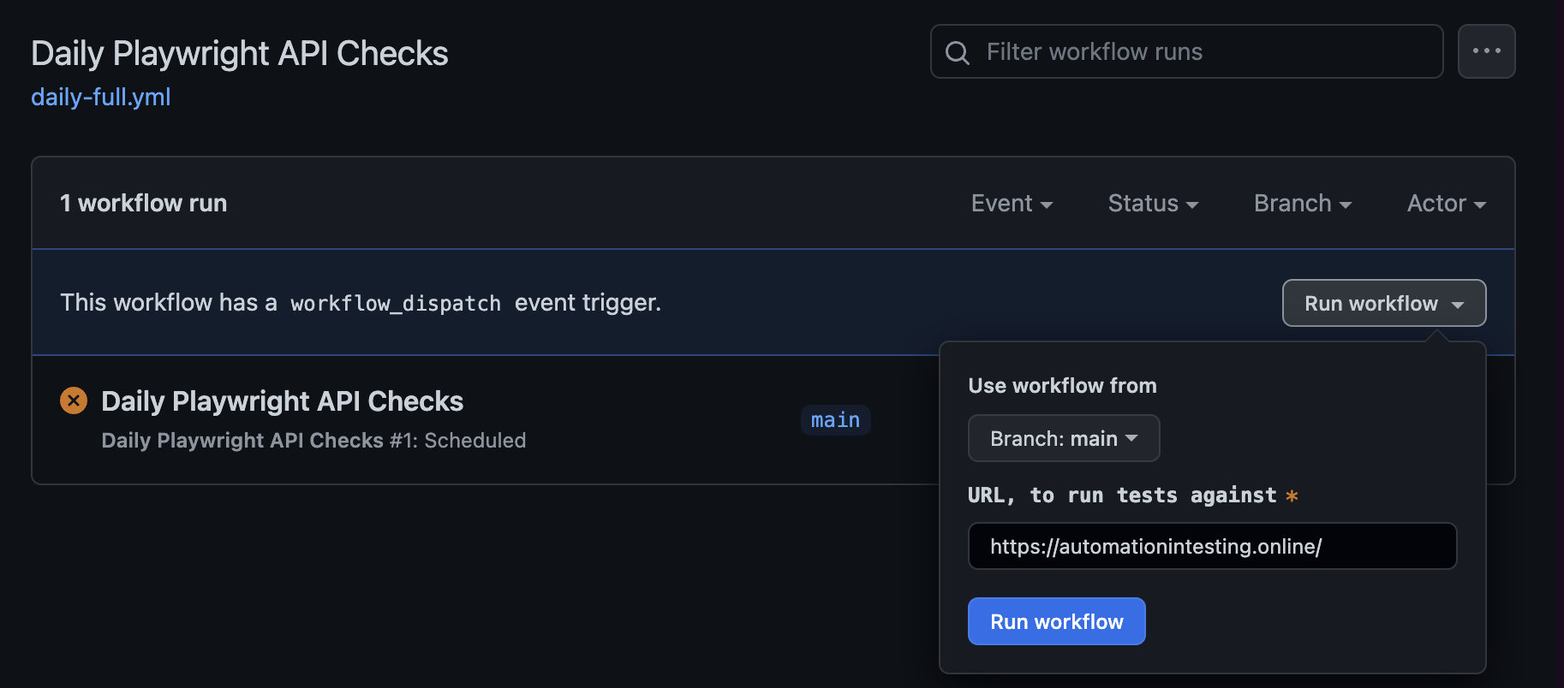Open the three-dots options menu
Screen dimensions: 1564x688
coord(1486,51)
